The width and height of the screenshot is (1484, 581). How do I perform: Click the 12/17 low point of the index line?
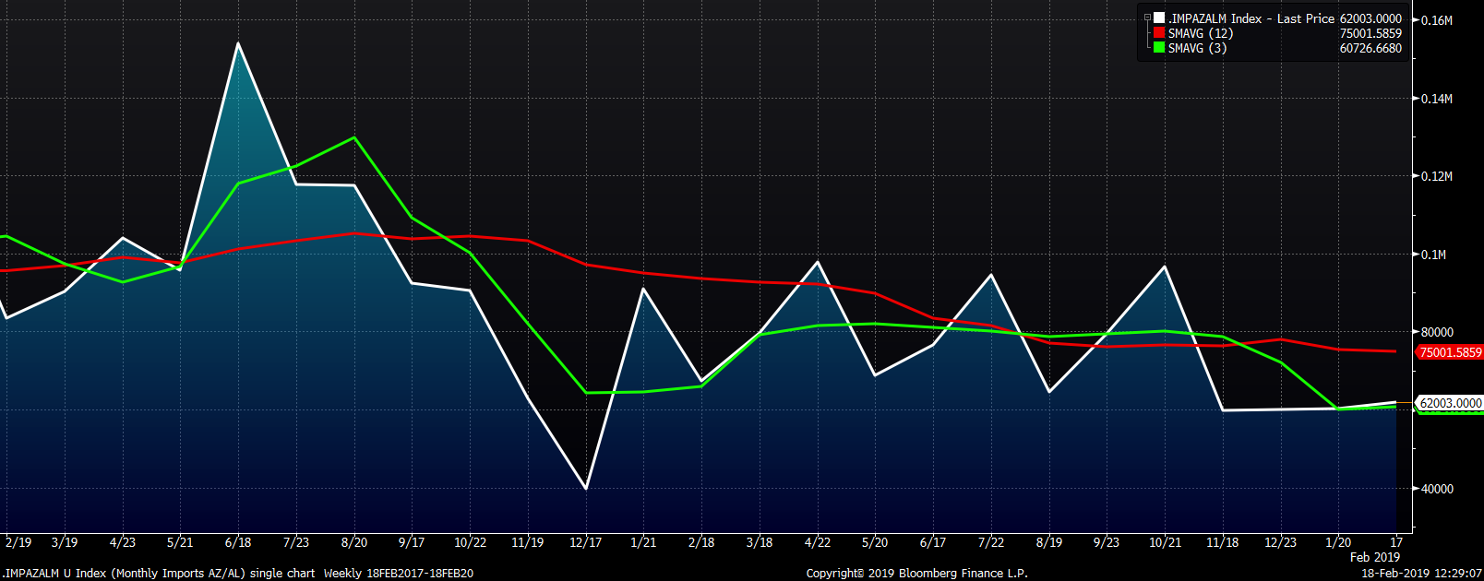(x=586, y=488)
